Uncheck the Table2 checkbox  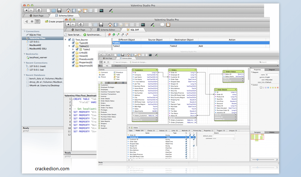click(77, 49)
